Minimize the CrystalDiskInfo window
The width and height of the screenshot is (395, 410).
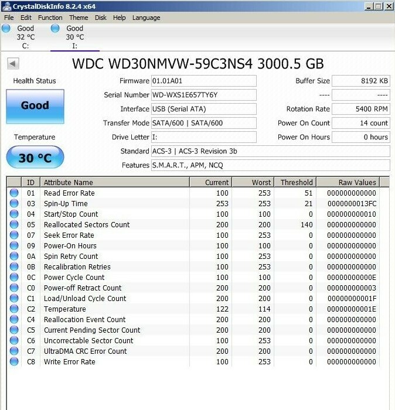pos(369,6)
